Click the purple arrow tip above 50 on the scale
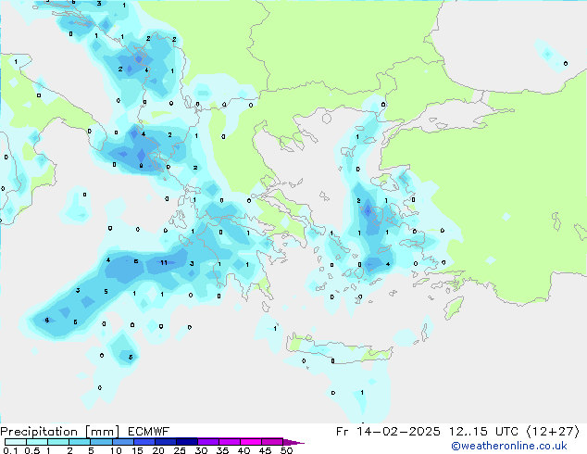This screenshot has width=587, height=454. tap(293, 442)
